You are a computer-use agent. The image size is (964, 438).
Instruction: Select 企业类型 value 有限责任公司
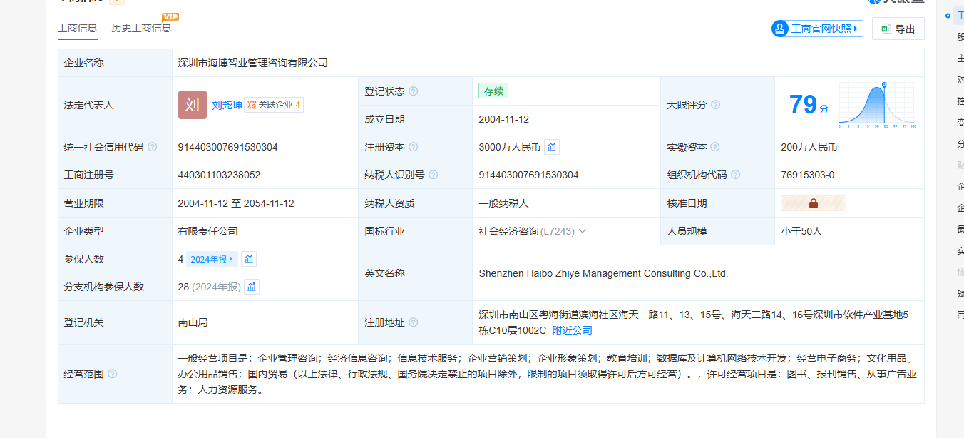tap(208, 231)
